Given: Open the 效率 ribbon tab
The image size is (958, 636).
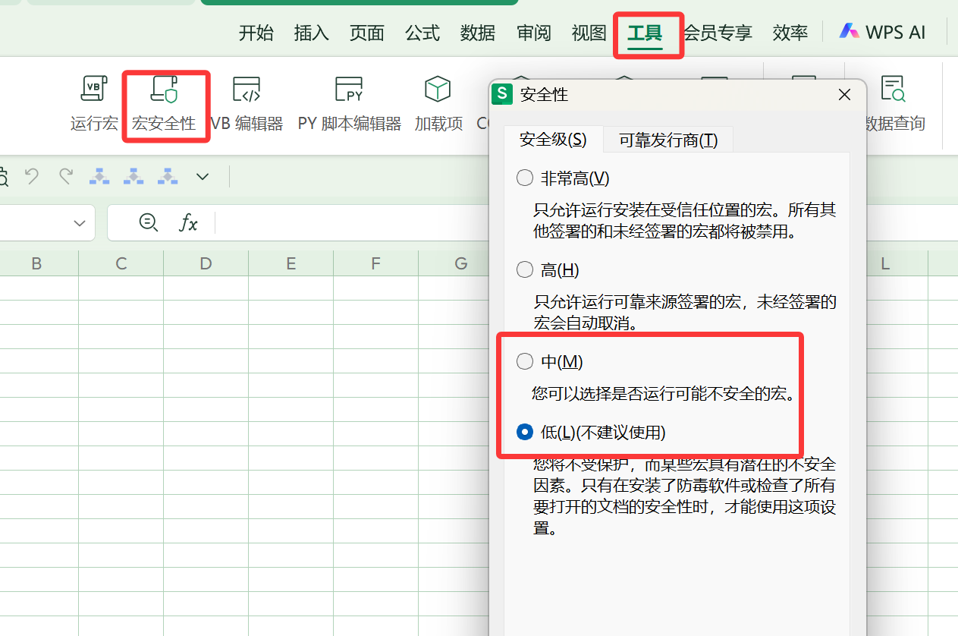Looking at the screenshot, I should click(790, 33).
